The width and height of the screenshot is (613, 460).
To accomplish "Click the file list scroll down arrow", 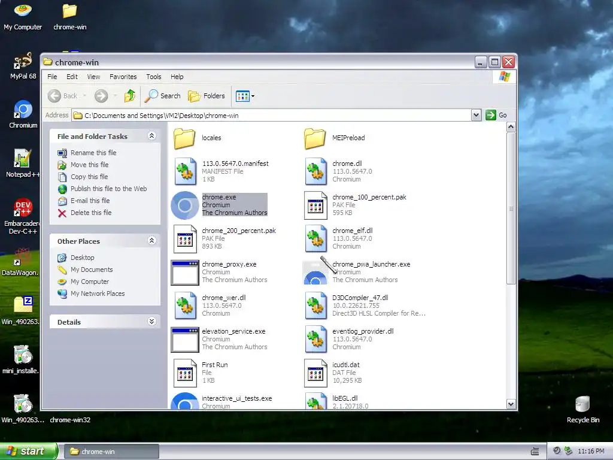I will tap(511, 404).
